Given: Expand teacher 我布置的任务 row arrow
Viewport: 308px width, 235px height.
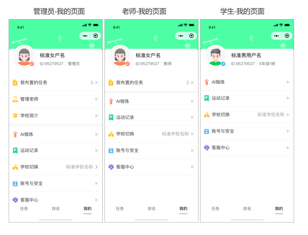Looking at the screenshot, I should click(x=193, y=82).
